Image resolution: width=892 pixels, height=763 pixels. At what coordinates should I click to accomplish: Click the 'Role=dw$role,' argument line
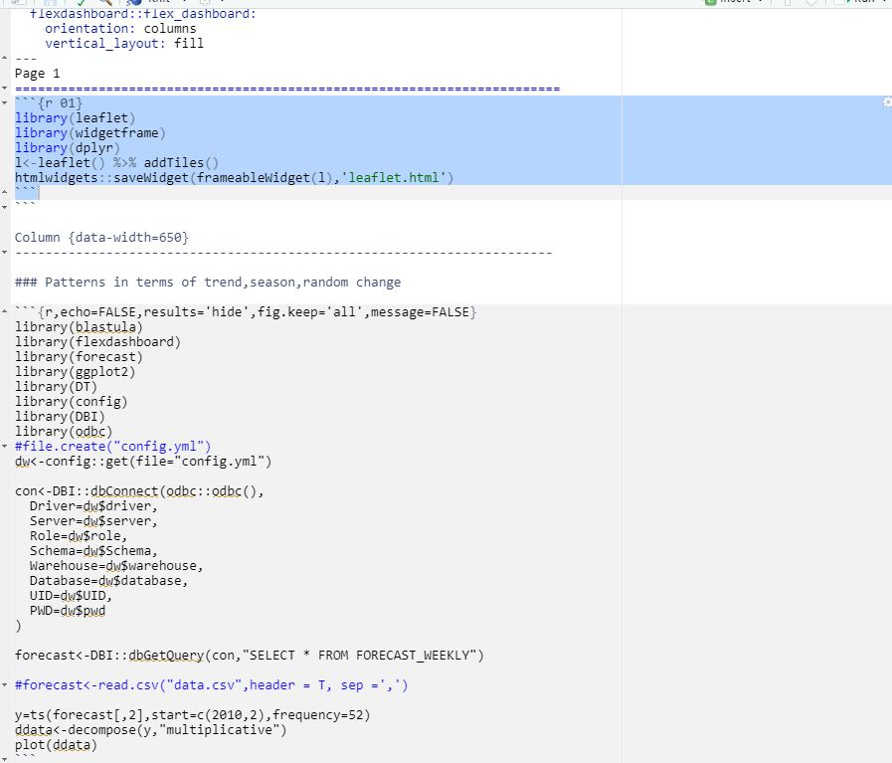pyautogui.click(x=79, y=535)
